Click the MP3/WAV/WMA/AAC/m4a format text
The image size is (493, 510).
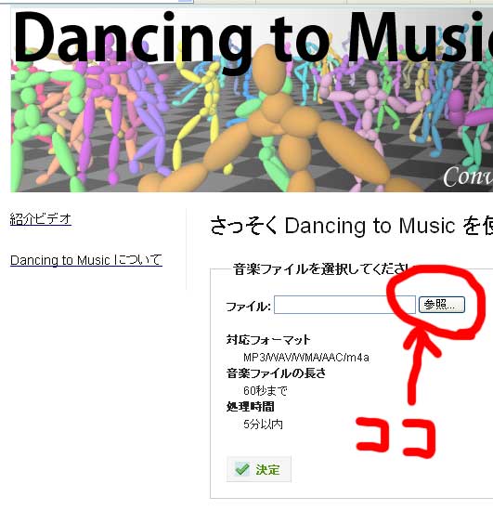306,358
